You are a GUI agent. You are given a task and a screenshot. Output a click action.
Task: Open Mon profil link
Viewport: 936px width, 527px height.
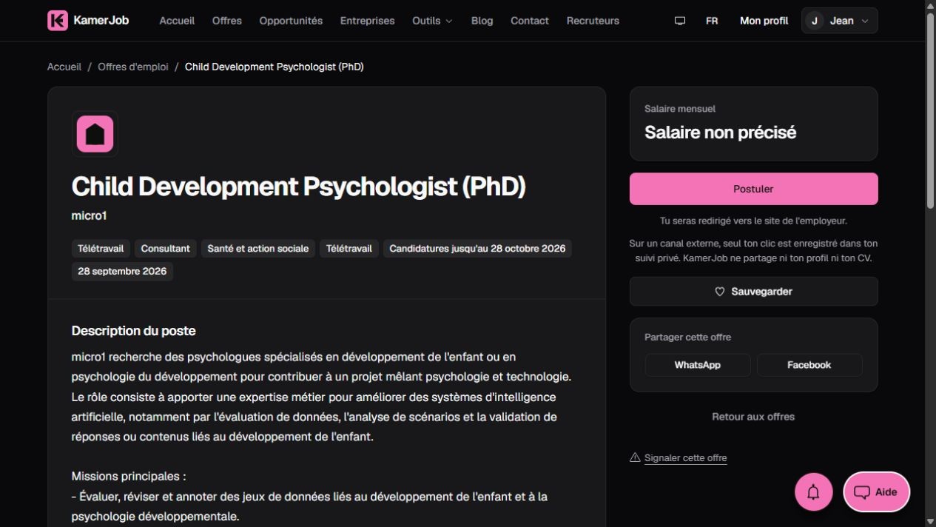pos(764,21)
